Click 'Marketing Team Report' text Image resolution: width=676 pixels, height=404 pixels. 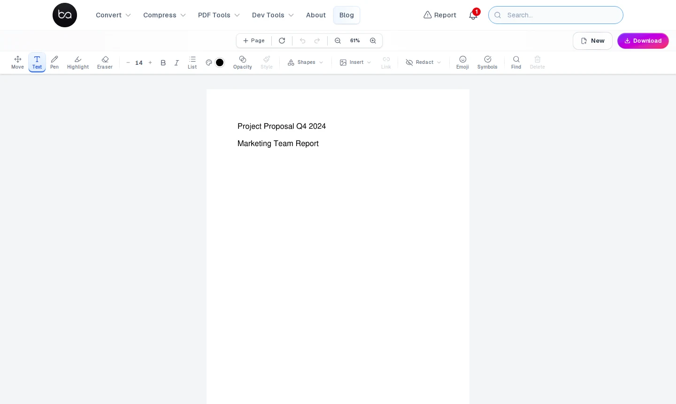point(278,144)
